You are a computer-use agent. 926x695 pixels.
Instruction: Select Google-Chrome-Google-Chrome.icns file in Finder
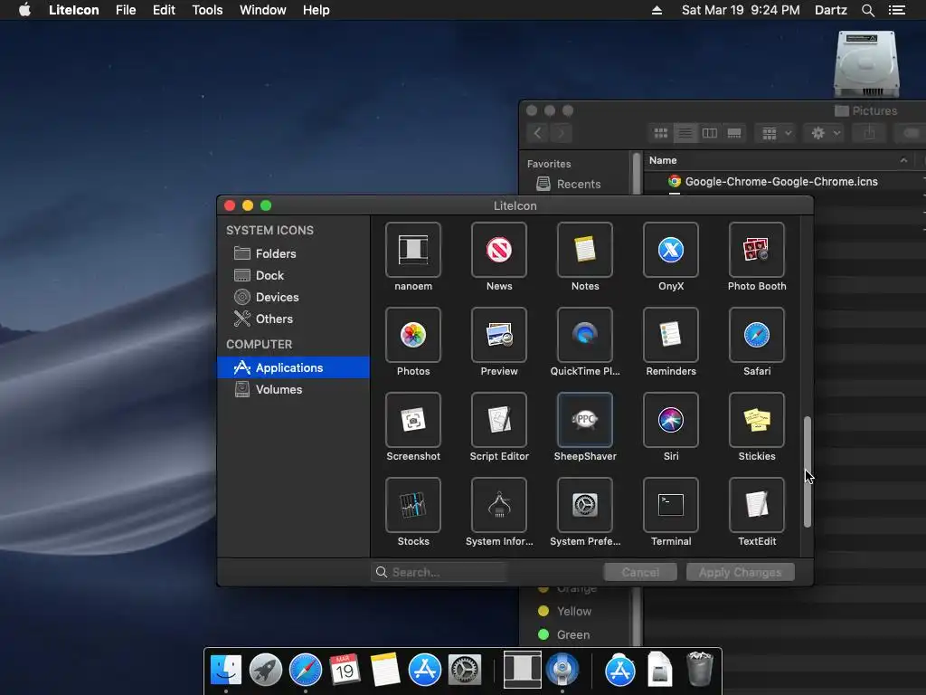(x=780, y=181)
